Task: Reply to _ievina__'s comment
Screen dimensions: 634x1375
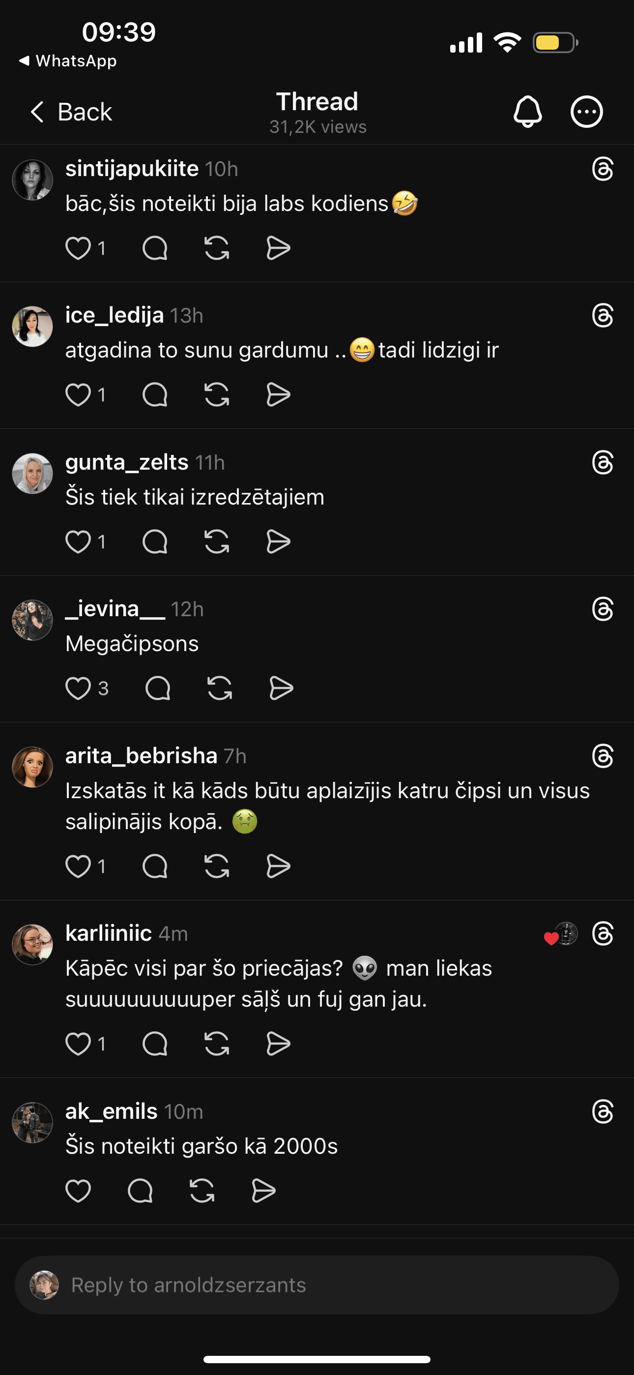Action: (x=157, y=688)
